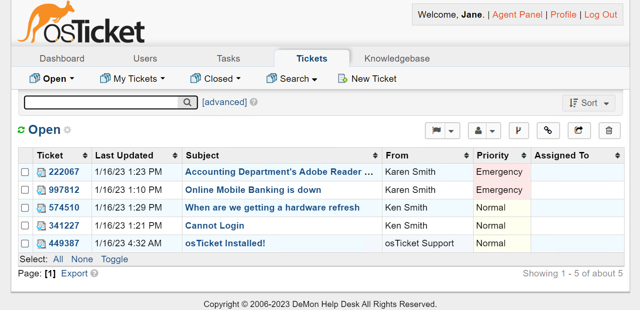Sort by Subject column arrows
Viewport: 640px width, 310px height.
point(375,155)
